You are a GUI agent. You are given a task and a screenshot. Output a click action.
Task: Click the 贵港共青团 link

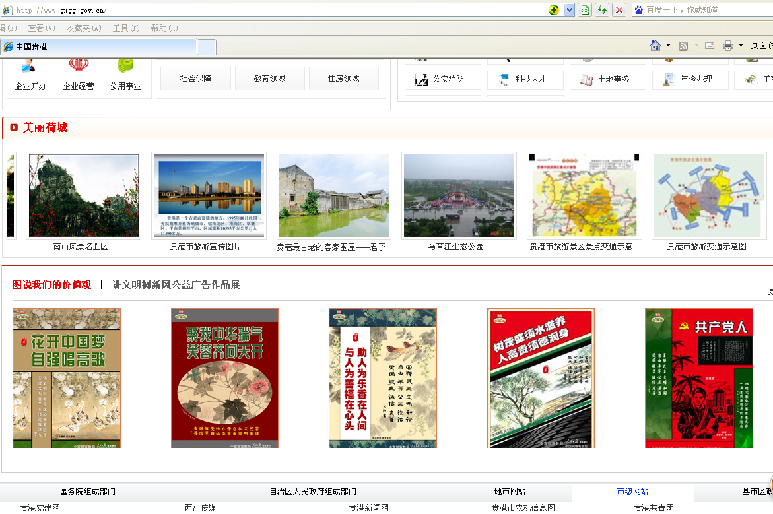[654, 507]
